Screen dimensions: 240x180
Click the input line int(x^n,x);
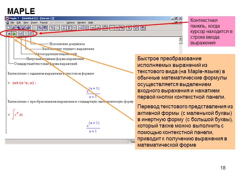coord(24,83)
